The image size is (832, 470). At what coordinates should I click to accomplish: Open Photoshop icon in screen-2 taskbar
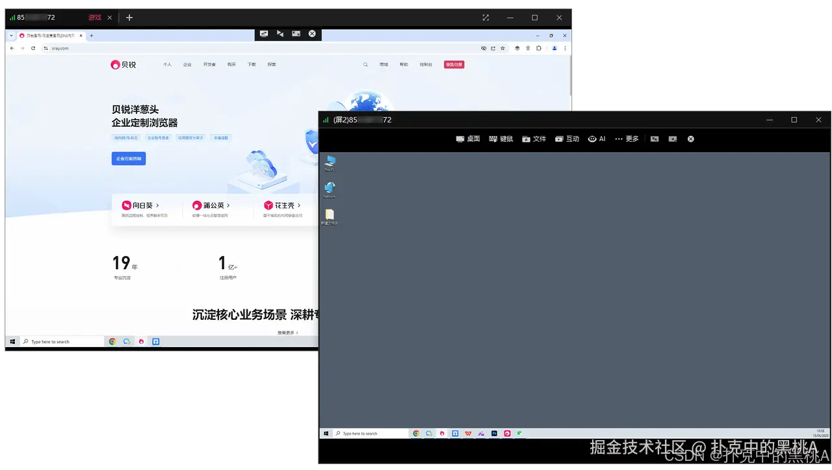pos(494,433)
